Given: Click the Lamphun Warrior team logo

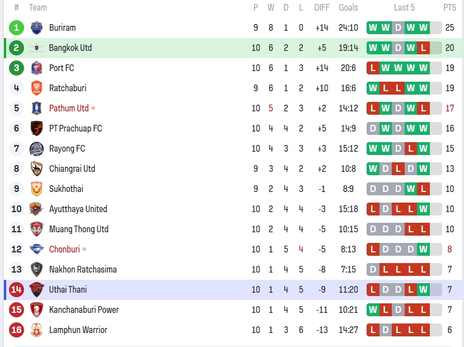Looking at the screenshot, I should (36, 330).
